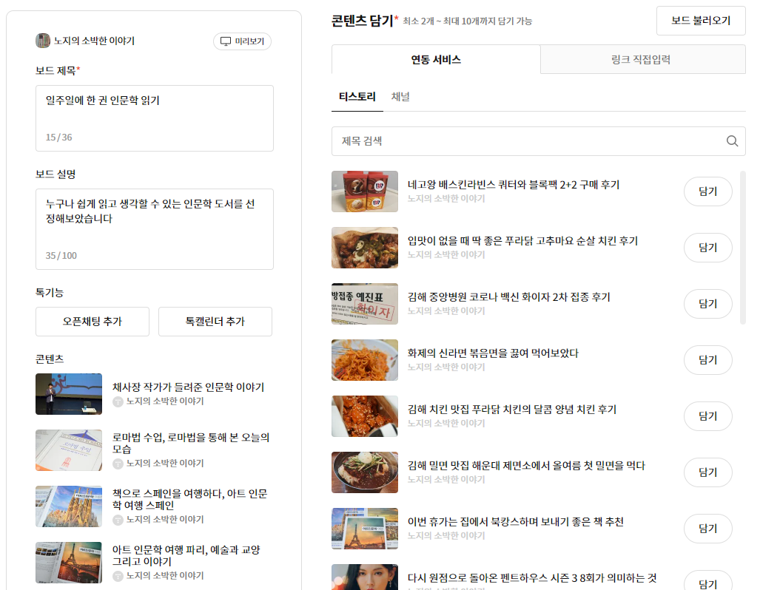
Task: Click the 오픈채팅 추가 button
Action: pos(92,321)
